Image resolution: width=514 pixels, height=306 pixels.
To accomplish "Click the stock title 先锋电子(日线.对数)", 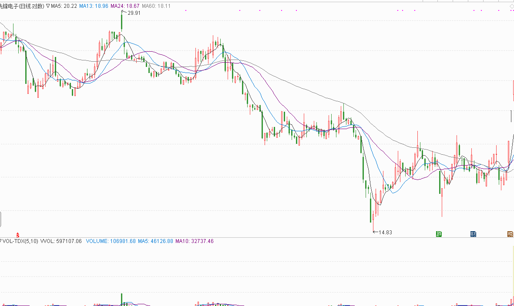I will pyautogui.click(x=22, y=6).
